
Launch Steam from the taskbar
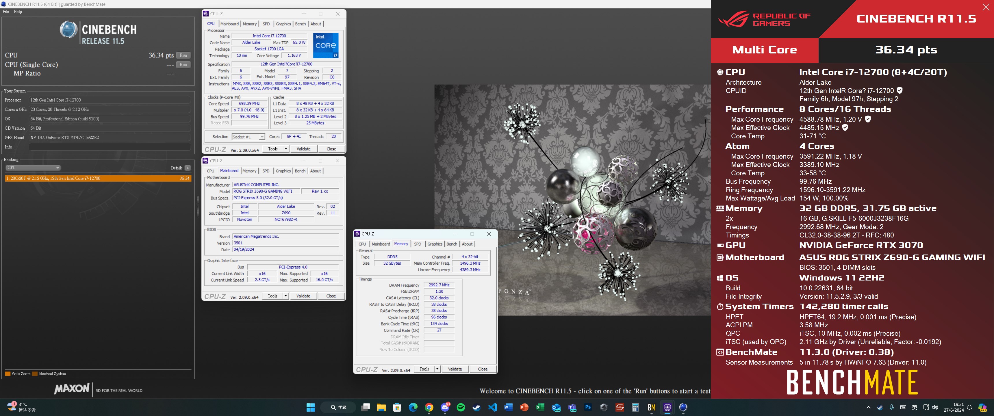click(x=476, y=408)
